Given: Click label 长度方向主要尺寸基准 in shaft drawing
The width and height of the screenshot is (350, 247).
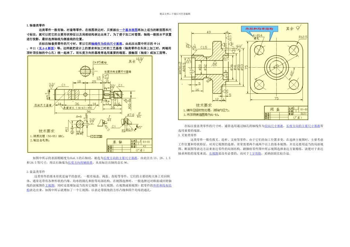Looking at the screenshot, I should tap(118, 72).
